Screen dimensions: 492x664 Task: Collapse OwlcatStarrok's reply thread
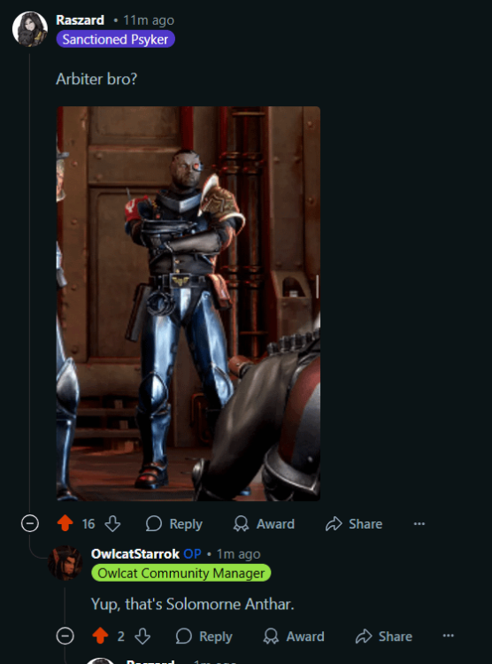[65, 636]
